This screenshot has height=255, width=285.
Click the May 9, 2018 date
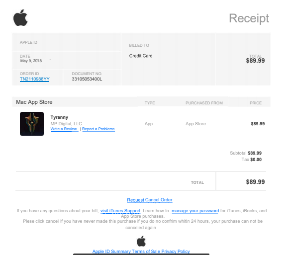tap(31, 61)
